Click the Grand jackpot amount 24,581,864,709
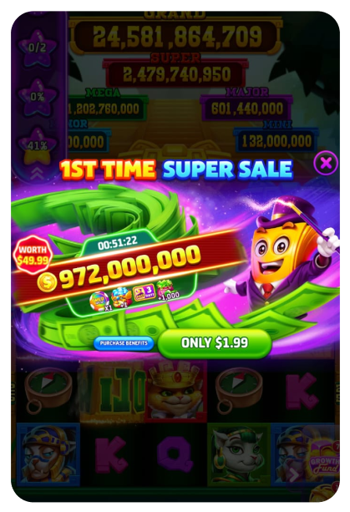This screenshot has width=350, height=512. point(176,36)
